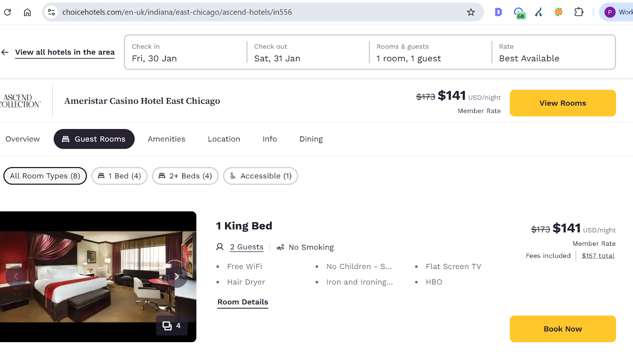Click the Free WiFi amenity
This screenshot has width=633, height=354.
244,266
